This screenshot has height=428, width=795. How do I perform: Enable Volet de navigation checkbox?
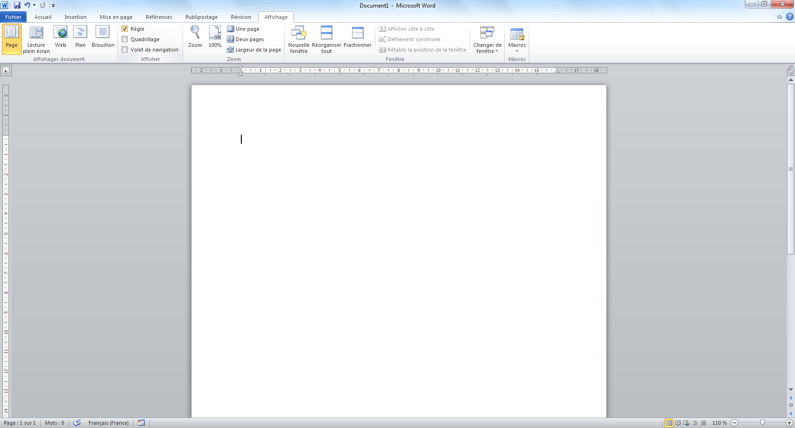click(x=125, y=50)
